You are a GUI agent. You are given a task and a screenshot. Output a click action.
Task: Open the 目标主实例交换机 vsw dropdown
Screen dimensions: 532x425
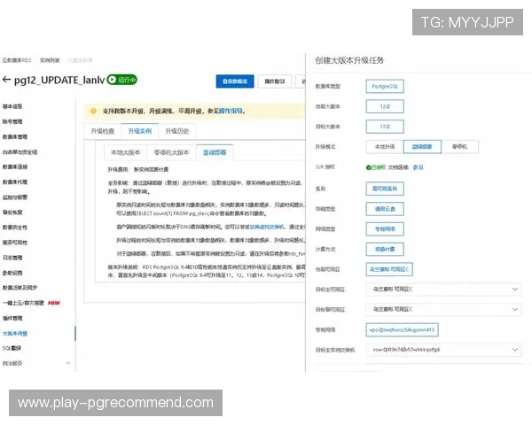click(442, 350)
